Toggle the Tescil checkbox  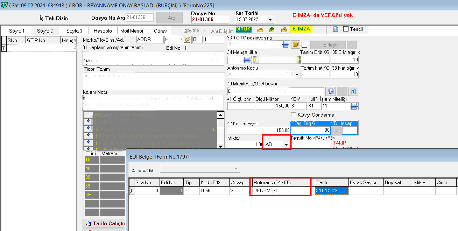coord(346,29)
